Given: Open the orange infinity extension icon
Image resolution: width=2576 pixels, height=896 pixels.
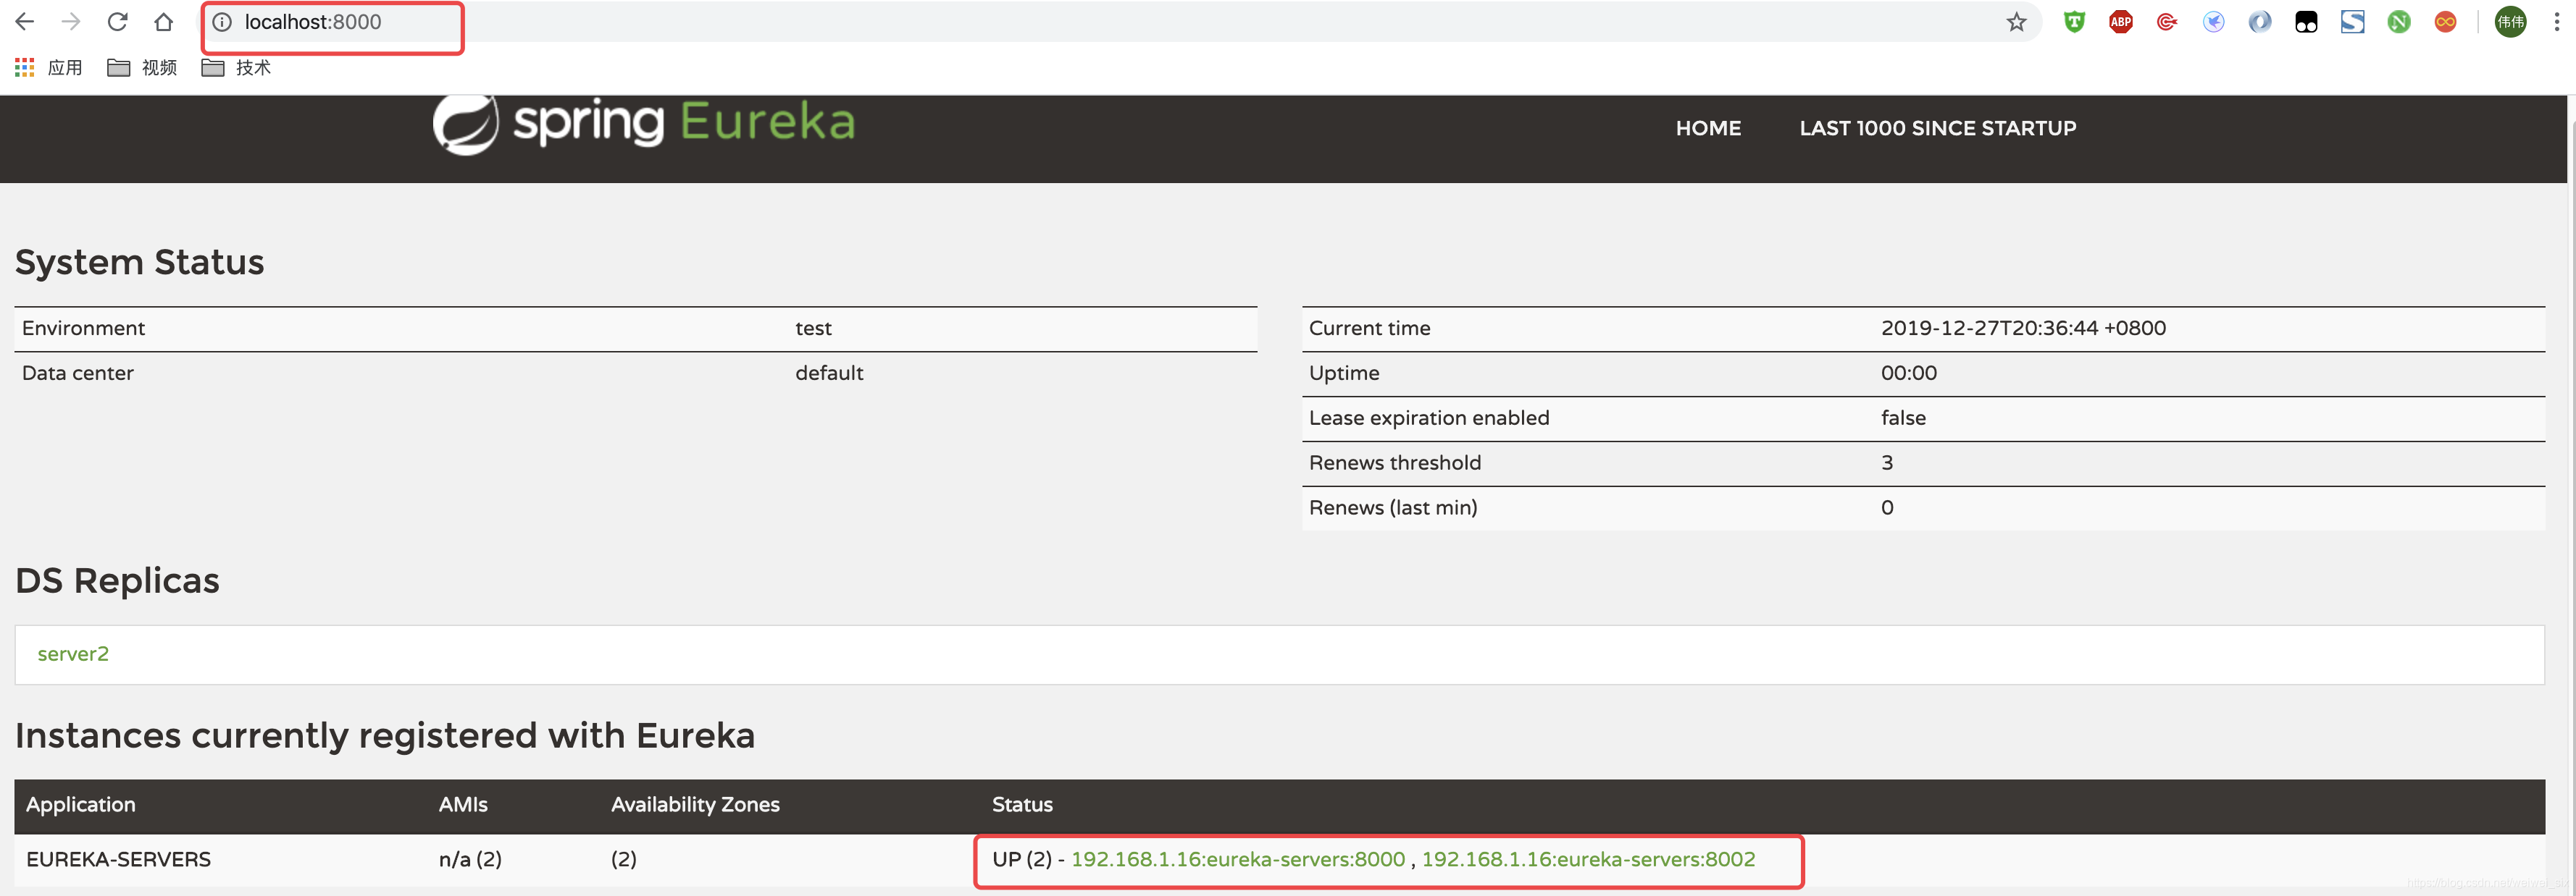Looking at the screenshot, I should [2445, 22].
